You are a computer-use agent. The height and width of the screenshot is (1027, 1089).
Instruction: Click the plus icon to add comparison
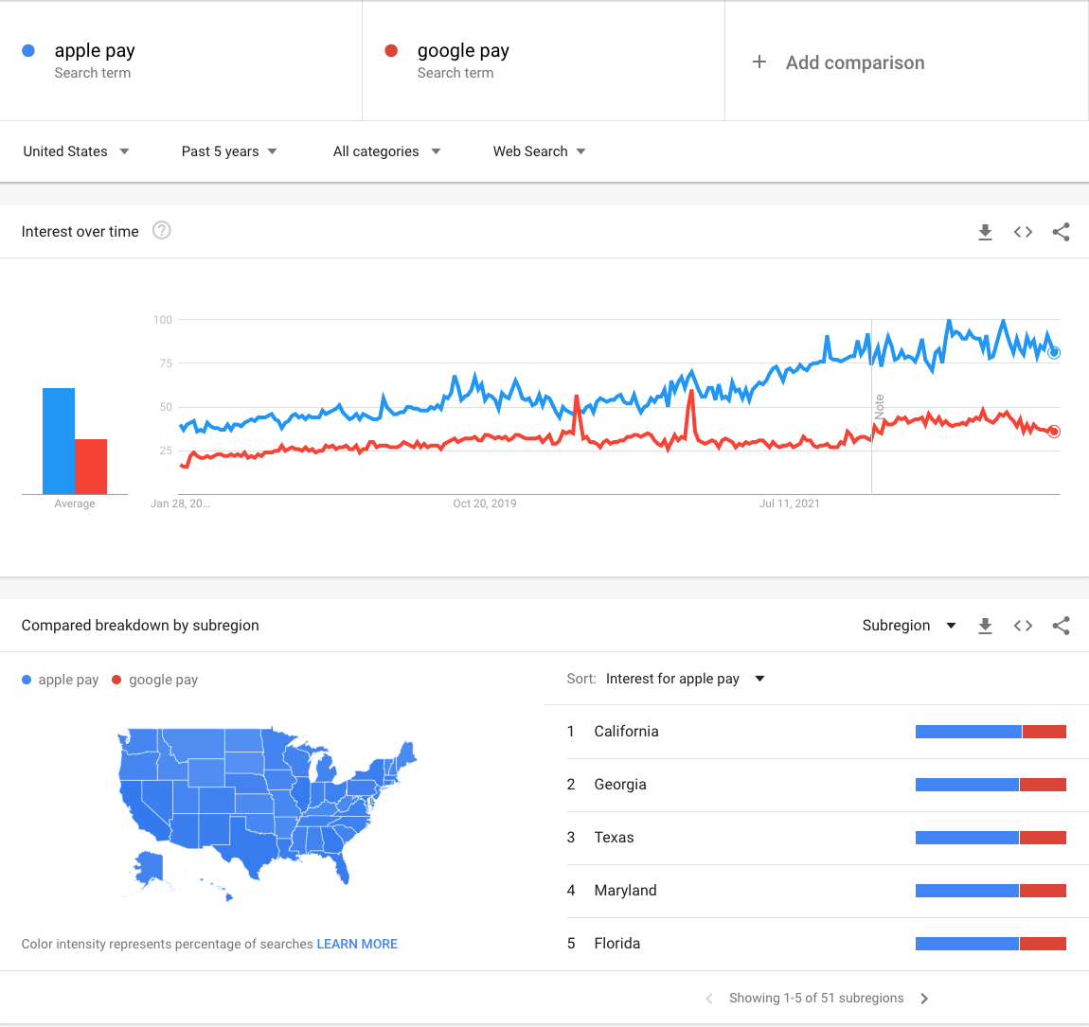pyautogui.click(x=759, y=62)
